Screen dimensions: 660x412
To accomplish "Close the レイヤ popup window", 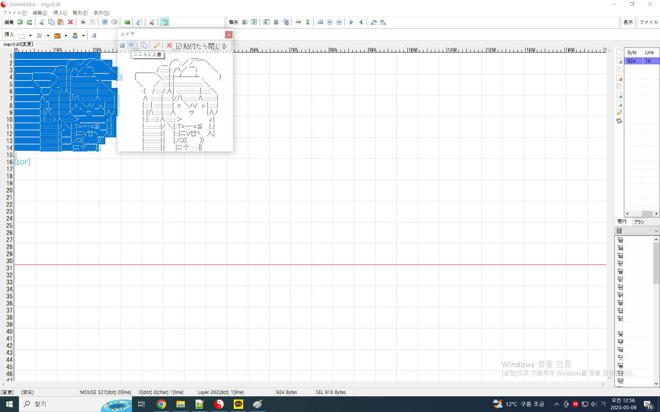I will 229,35.
